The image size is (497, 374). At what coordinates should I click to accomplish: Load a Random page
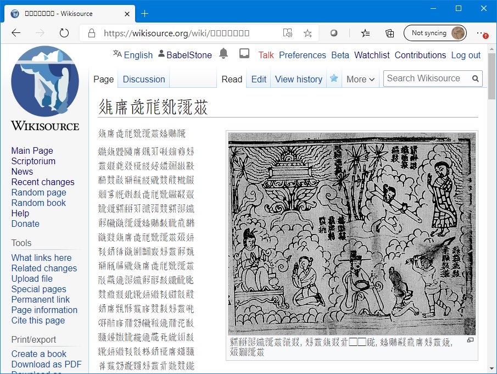pos(38,192)
